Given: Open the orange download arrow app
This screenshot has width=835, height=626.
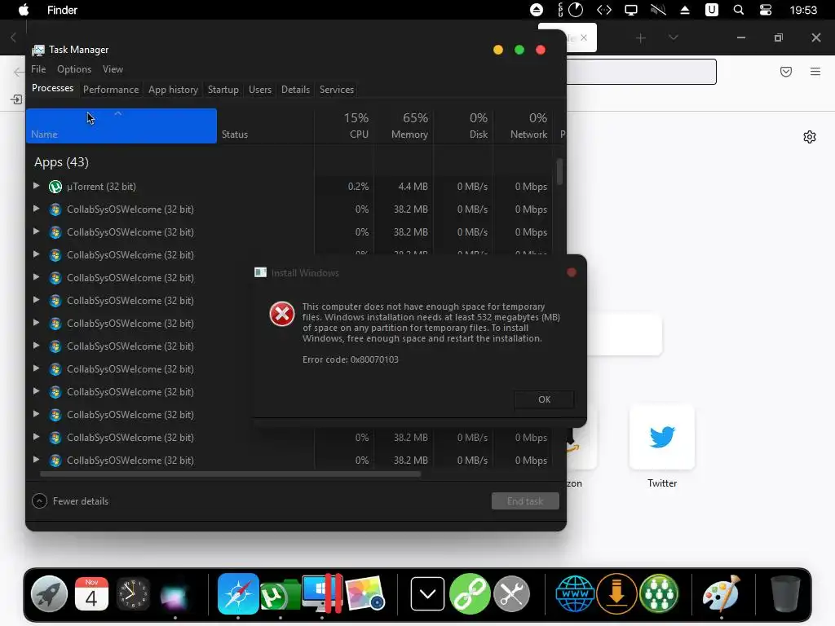Looking at the screenshot, I should 616,593.
